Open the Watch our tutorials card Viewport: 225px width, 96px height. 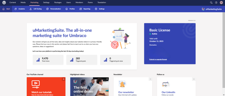[46, 86]
